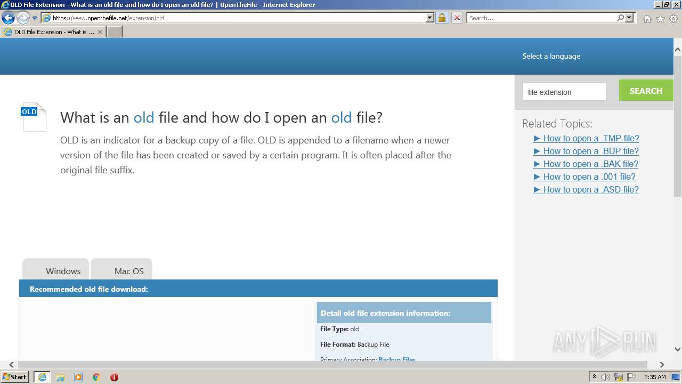Open How to open a .BUP file link
This screenshot has width=682, height=384.
coord(586,151)
